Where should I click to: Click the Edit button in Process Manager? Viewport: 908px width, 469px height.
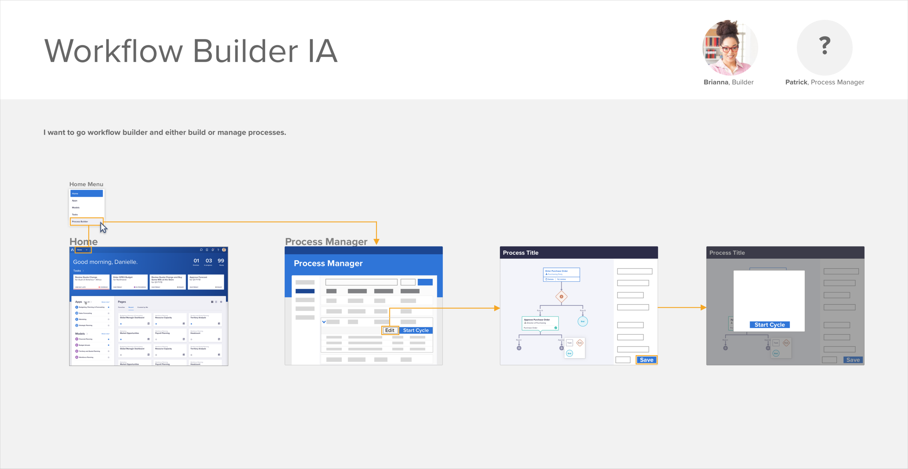pyautogui.click(x=390, y=330)
